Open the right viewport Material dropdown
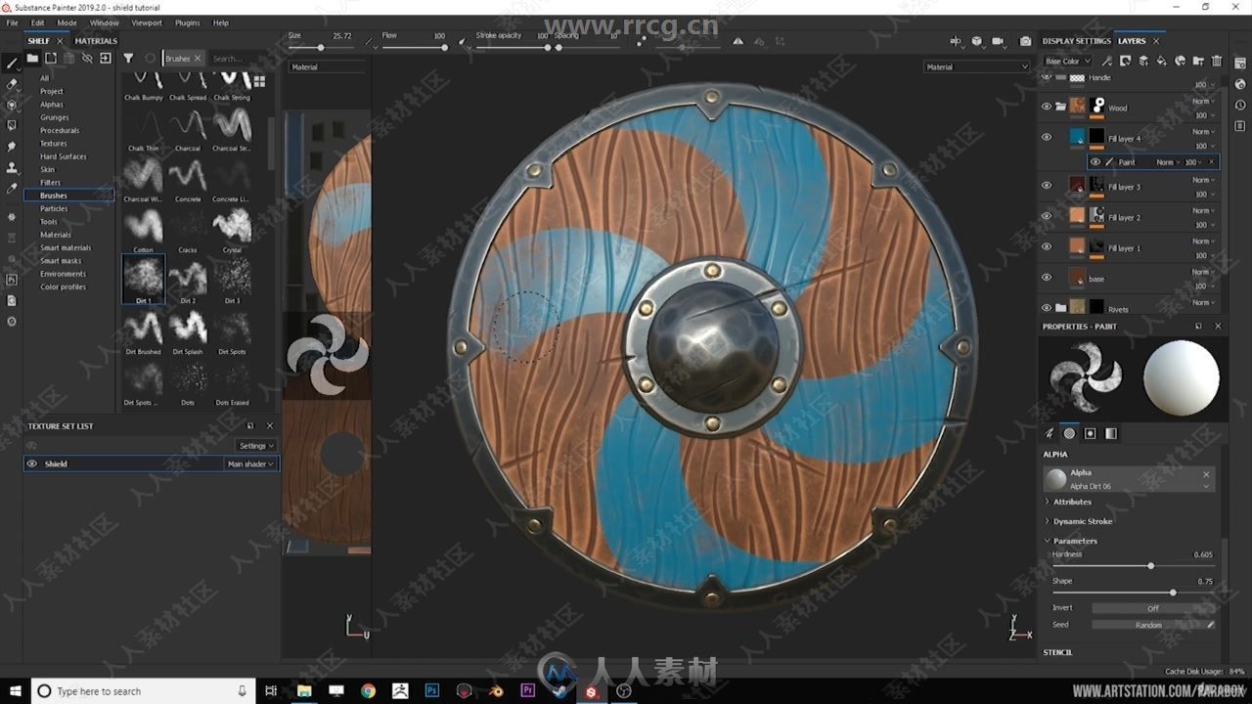 [x=977, y=66]
